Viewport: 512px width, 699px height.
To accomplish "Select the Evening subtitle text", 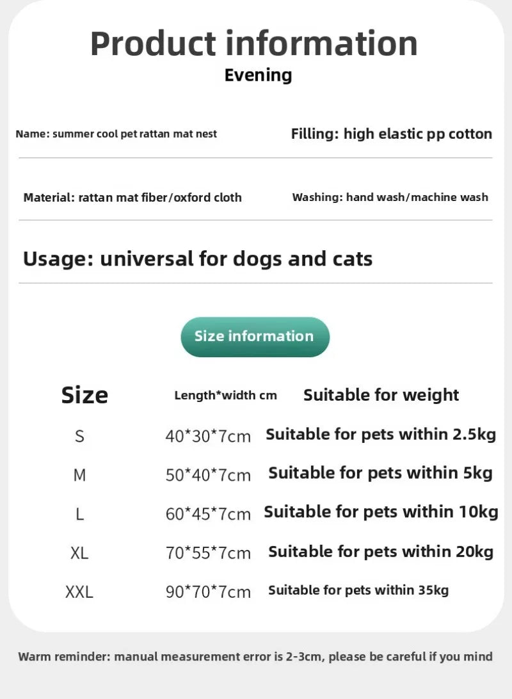I will pyautogui.click(x=258, y=75).
